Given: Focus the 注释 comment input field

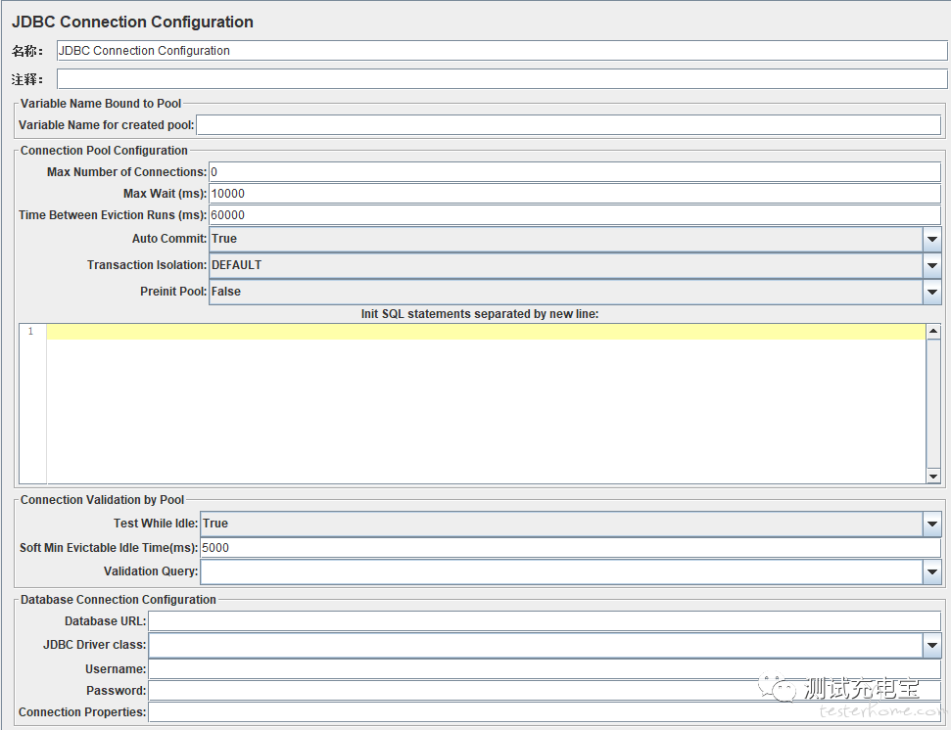Looking at the screenshot, I should (x=502, y=78).
